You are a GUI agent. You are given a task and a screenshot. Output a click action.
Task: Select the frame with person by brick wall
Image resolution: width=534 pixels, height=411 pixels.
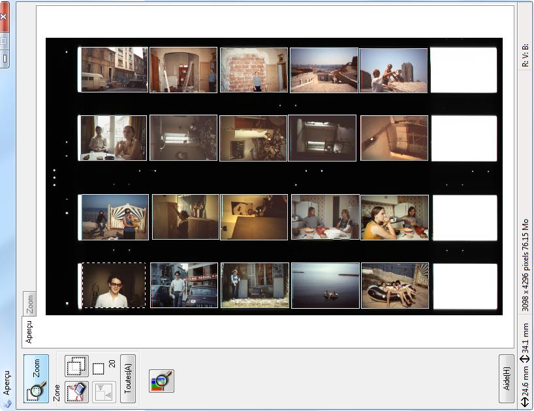click(x=254, y=70)
